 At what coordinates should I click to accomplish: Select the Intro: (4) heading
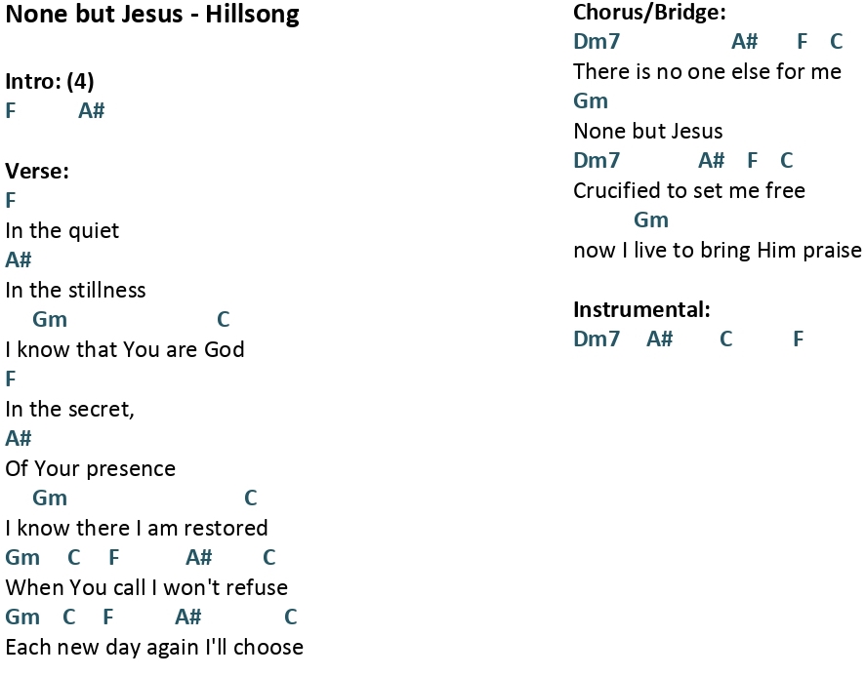[50, 82]
